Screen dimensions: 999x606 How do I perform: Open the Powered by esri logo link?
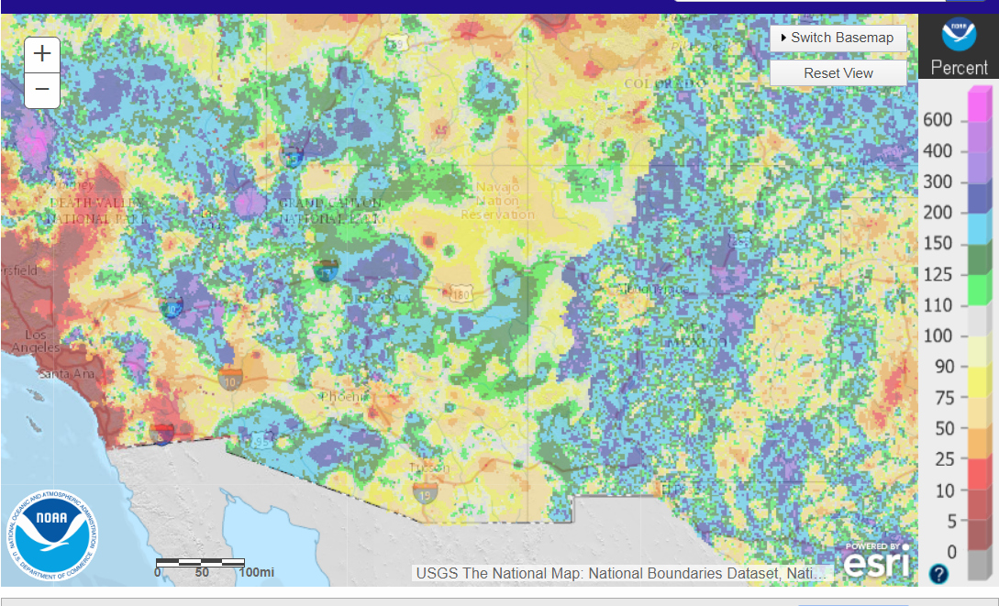876,559
